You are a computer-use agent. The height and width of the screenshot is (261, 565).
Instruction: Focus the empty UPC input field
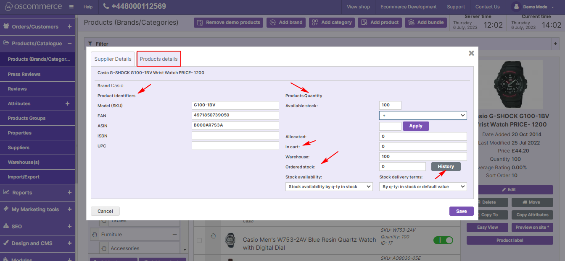[235, 145]
